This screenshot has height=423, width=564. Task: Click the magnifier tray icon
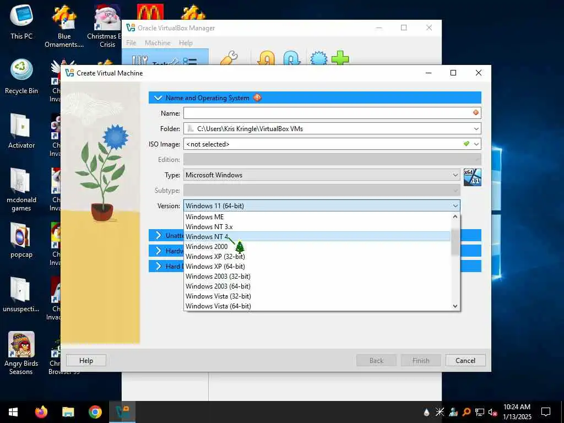[x=466, y=412]
